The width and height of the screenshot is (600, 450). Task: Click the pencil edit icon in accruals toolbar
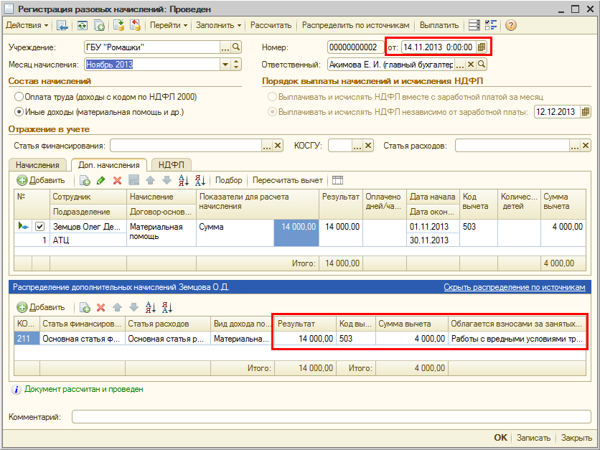click(100, 180)
